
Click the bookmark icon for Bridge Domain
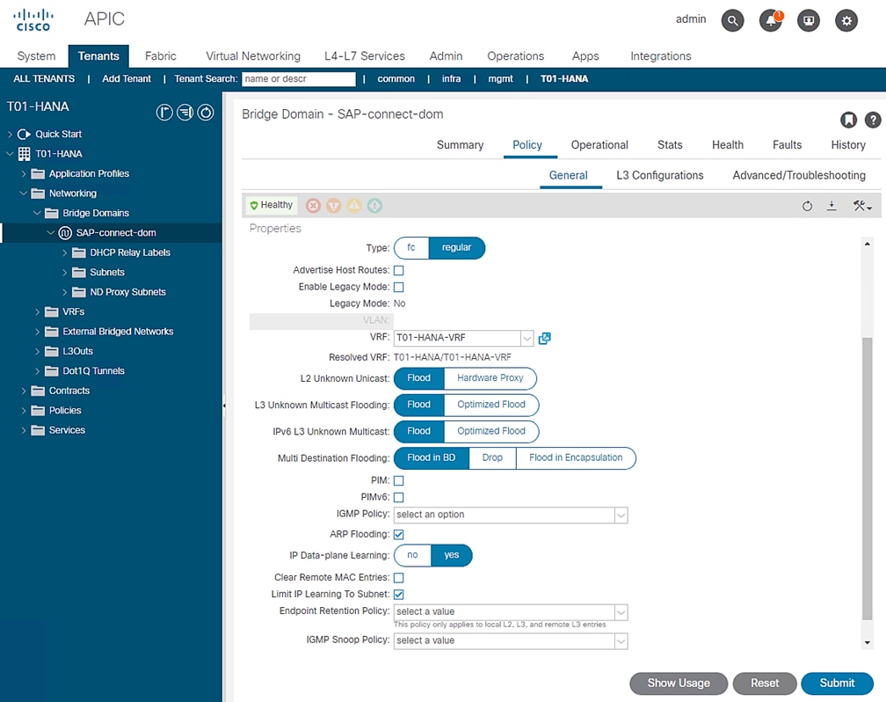coord(848,120)
